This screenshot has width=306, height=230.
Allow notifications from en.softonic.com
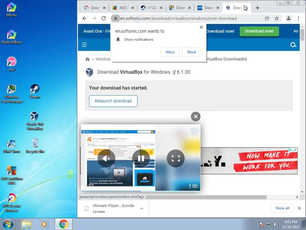pyautogui.click(x=170, y=52)
